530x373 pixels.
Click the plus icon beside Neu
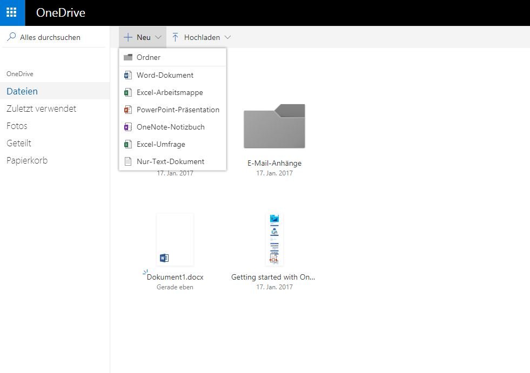tap(128, 37)
